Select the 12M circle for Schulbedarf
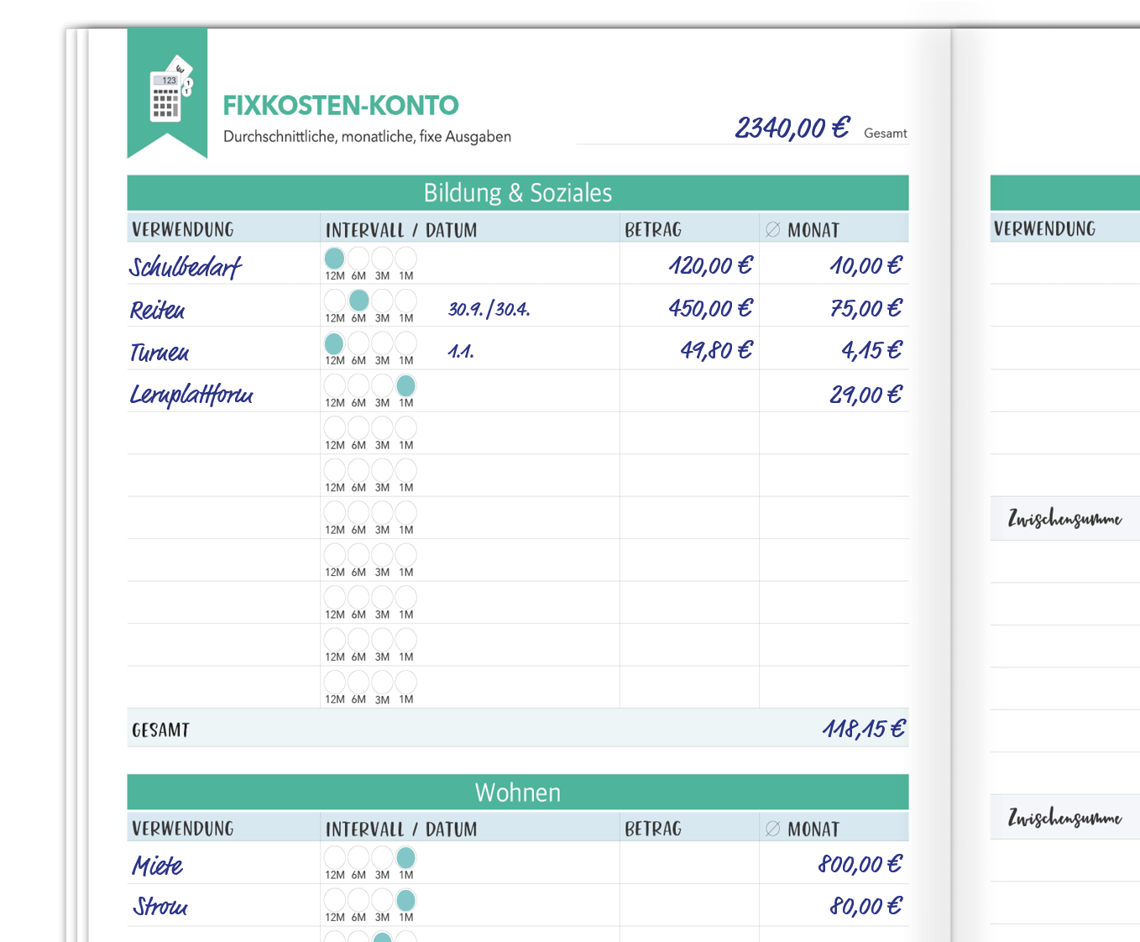This screenshot has height=942, width=1140. coord(334,258)
